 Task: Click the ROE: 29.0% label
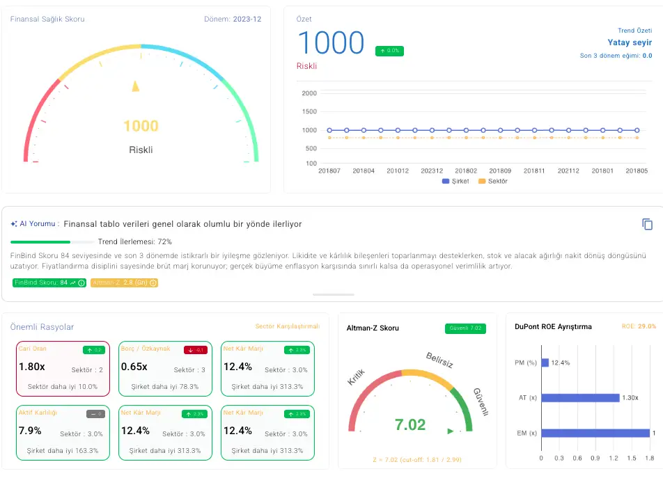point(639,326)
